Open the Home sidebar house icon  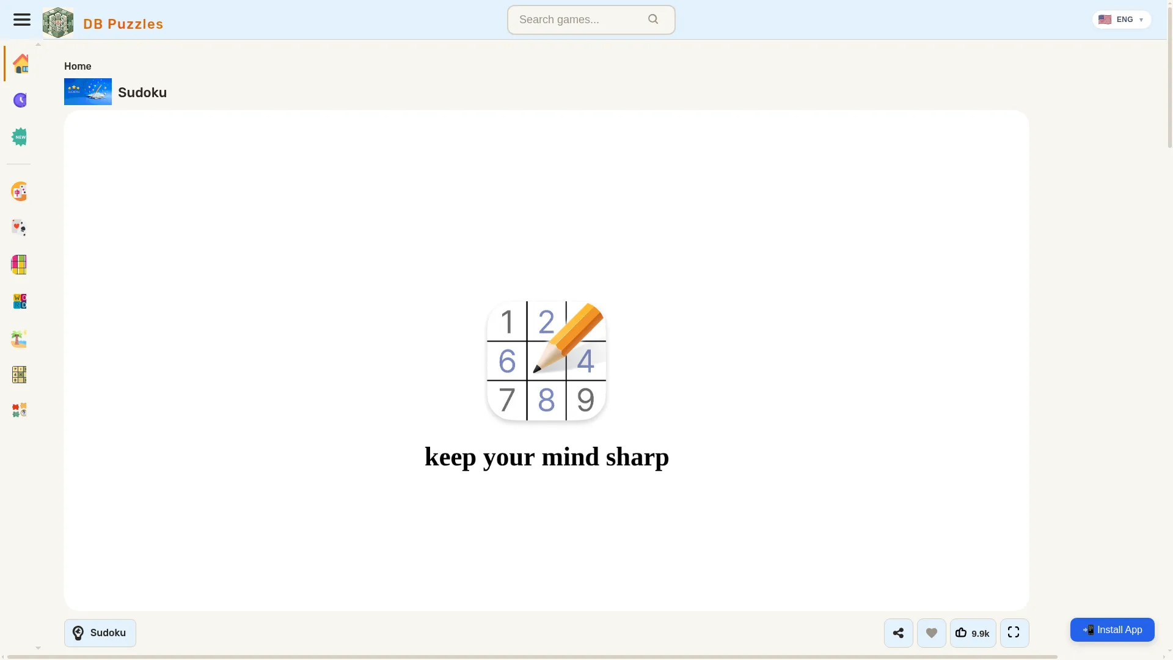[20, 64]
